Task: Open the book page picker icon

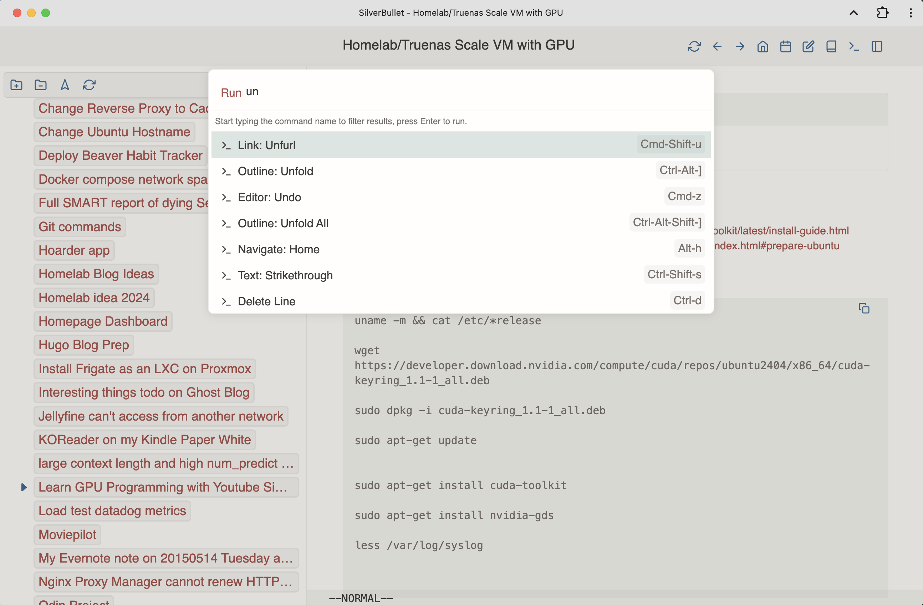Action: pyautogui.click(x=831, y=46)
